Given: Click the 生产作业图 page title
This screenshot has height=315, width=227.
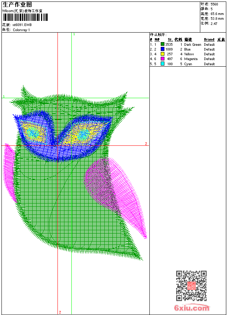Looking at the screenshot, I should [x=17, y=4].
